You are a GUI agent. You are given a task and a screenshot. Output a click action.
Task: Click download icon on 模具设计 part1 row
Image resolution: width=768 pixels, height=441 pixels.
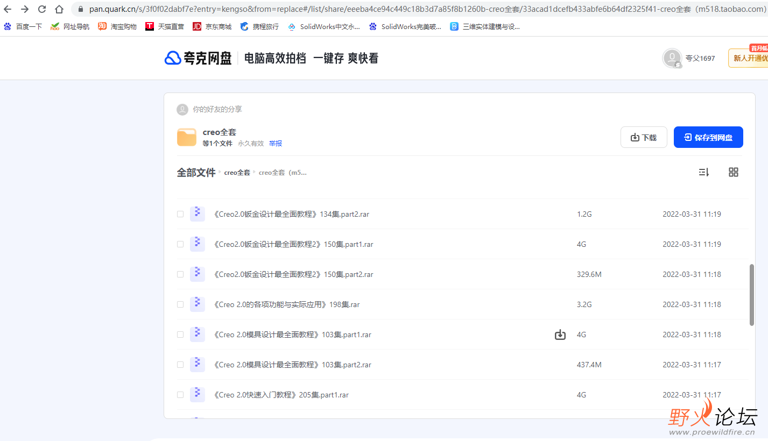click(560, 335)
